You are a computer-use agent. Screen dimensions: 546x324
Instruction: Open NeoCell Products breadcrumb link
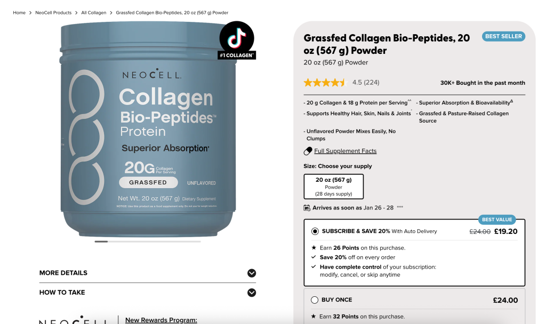point(53,13)
